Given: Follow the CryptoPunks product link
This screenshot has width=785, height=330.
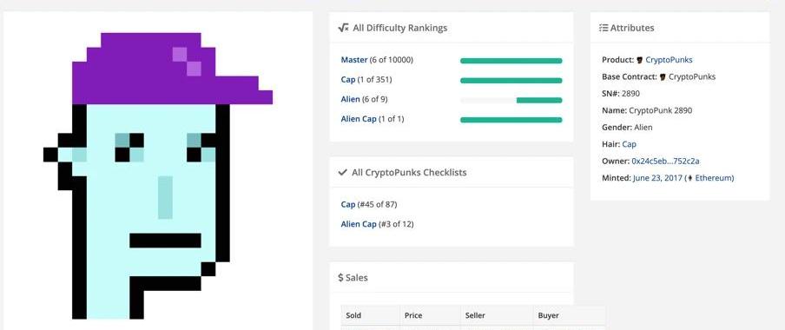Looking at the screenshot, I should [669, 60].
